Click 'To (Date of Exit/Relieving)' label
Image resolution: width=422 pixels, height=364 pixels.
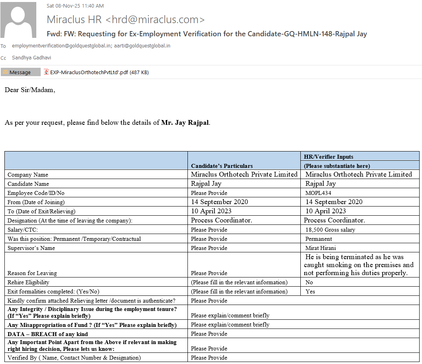coord(41,211)
